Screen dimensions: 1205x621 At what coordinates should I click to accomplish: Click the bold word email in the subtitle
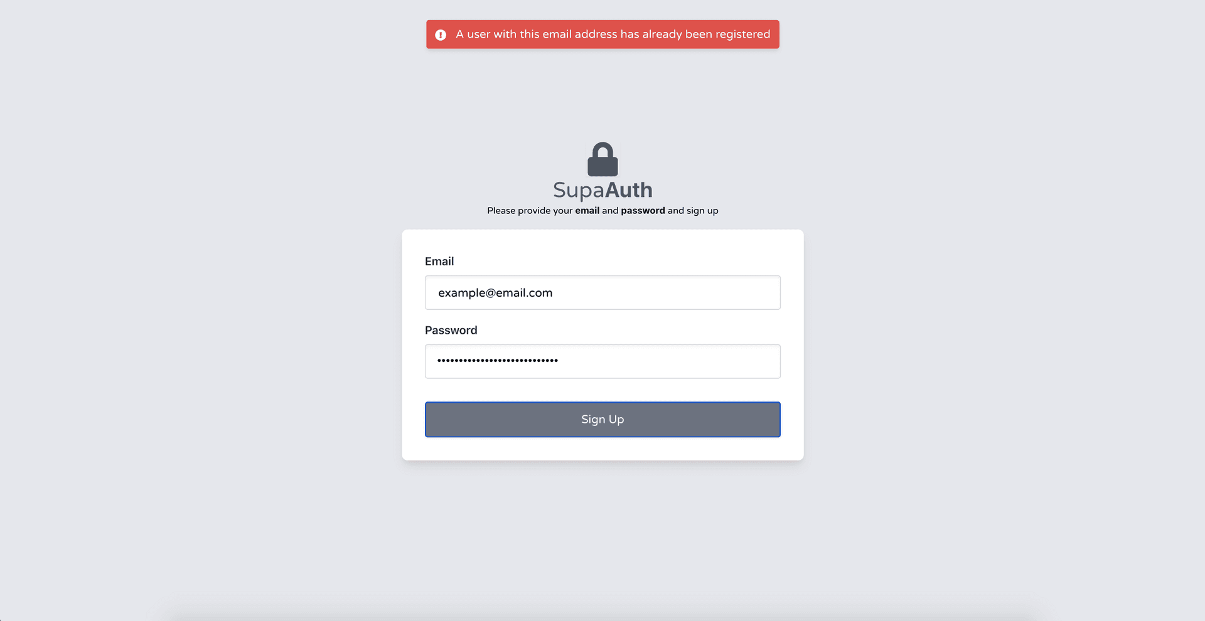[587, 211]
